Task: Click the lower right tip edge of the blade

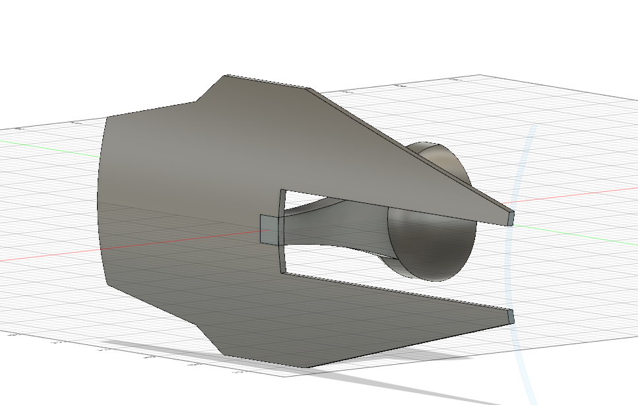Action: (511, 316)
